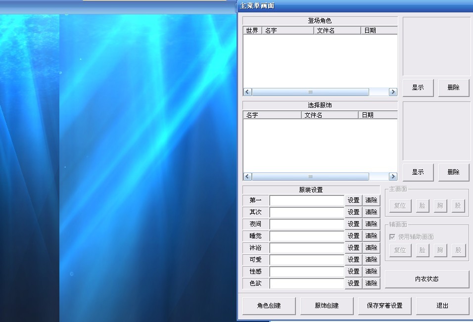The width and height of the screenshot is (473, 322).
Task: Click 显示 beside the 登场角色 list
Action: pyautogui.click(x=418, y=88)
